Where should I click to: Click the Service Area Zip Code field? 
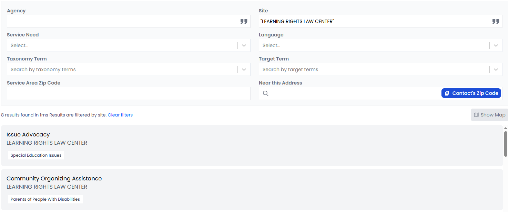click(129, 93)
